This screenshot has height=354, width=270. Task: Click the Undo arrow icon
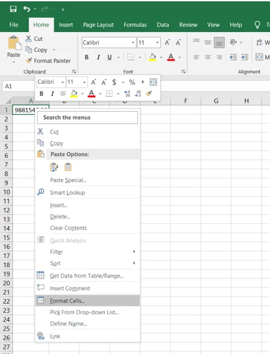[26, 9]
